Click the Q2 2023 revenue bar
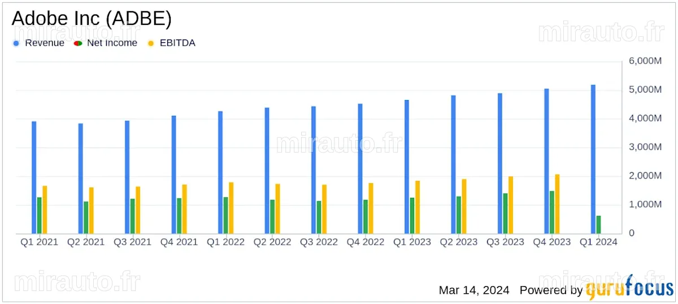The image size is (678, 304). [453, 164]
